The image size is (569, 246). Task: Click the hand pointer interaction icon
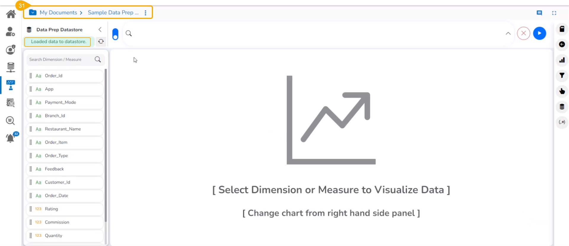(562, 91)
